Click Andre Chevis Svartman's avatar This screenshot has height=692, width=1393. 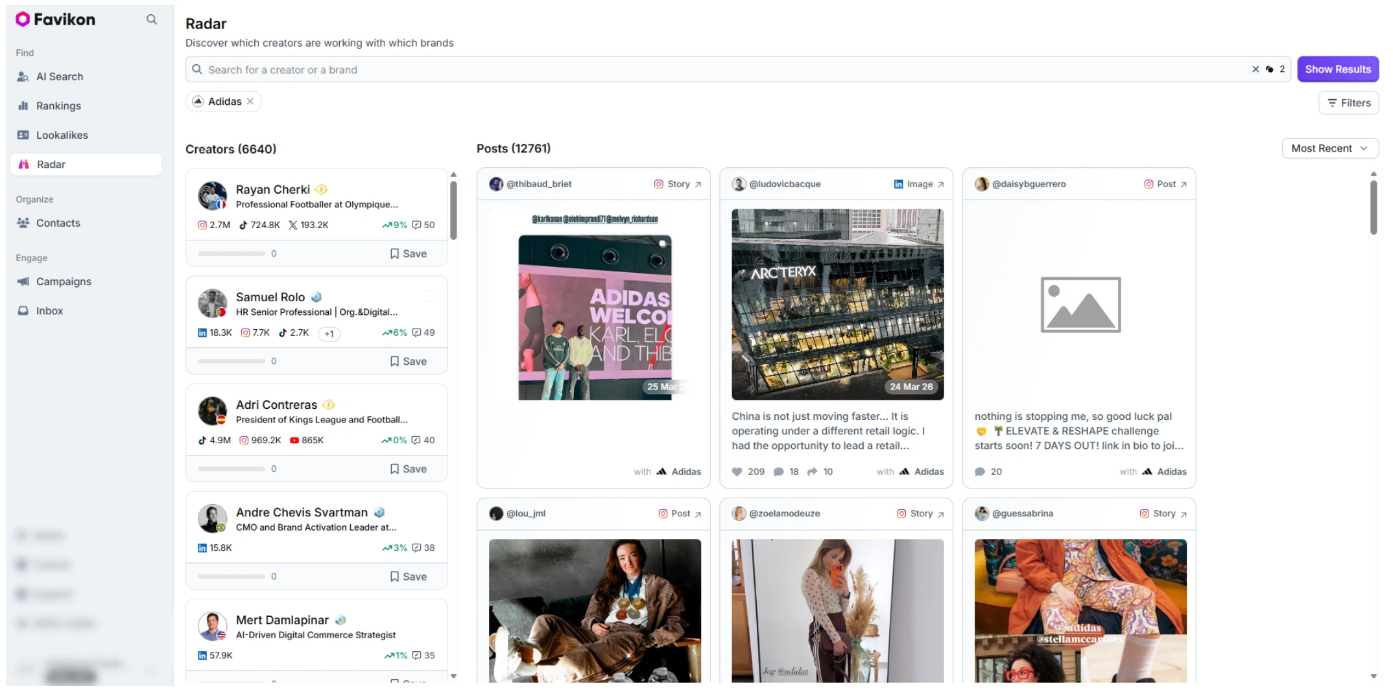pyautogui.click(x=212, y=518)
